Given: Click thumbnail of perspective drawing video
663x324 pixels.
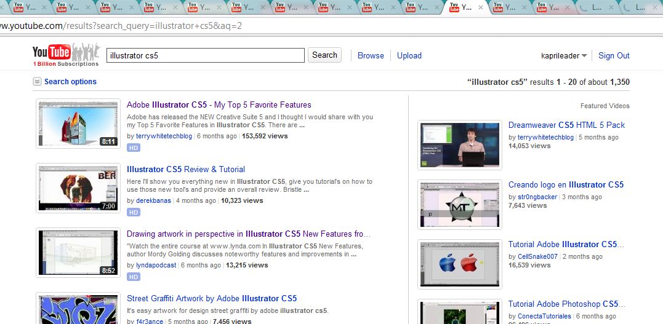Looking at the screenshot, I should (x=78, y=253).
